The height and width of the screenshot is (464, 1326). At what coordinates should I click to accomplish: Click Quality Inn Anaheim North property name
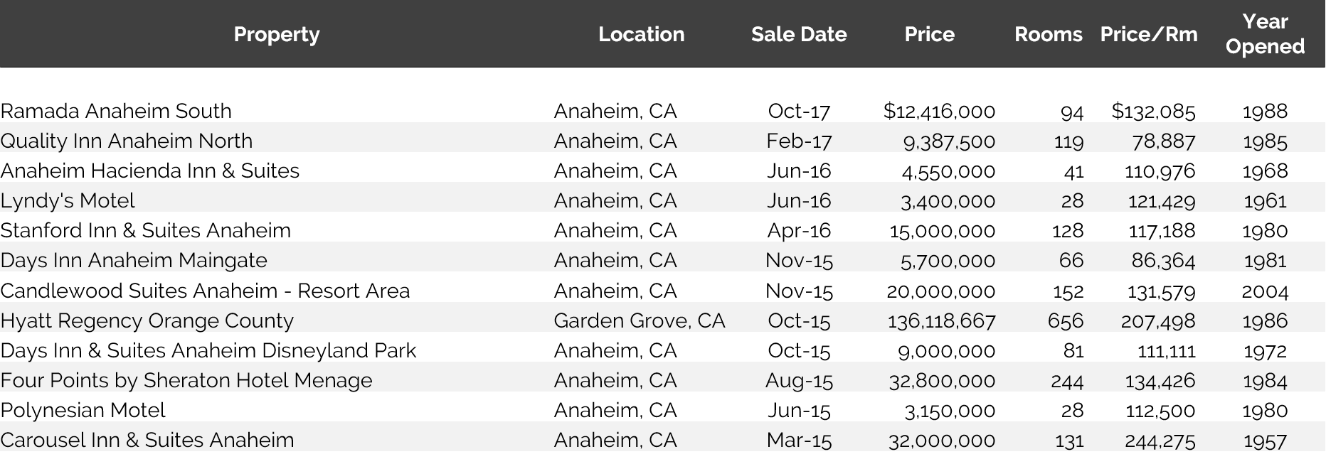[x=127, y=141]
